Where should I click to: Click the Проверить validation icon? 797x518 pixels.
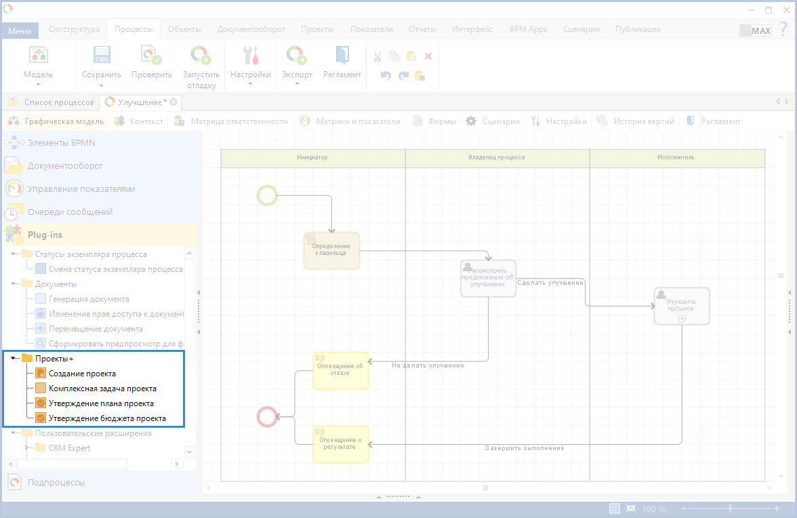[x=151, y=56]
